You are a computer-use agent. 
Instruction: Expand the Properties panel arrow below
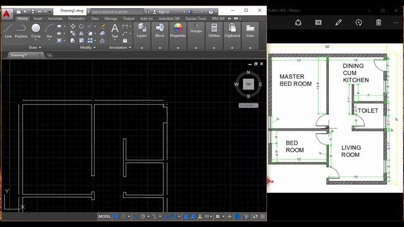pos(178,48)
